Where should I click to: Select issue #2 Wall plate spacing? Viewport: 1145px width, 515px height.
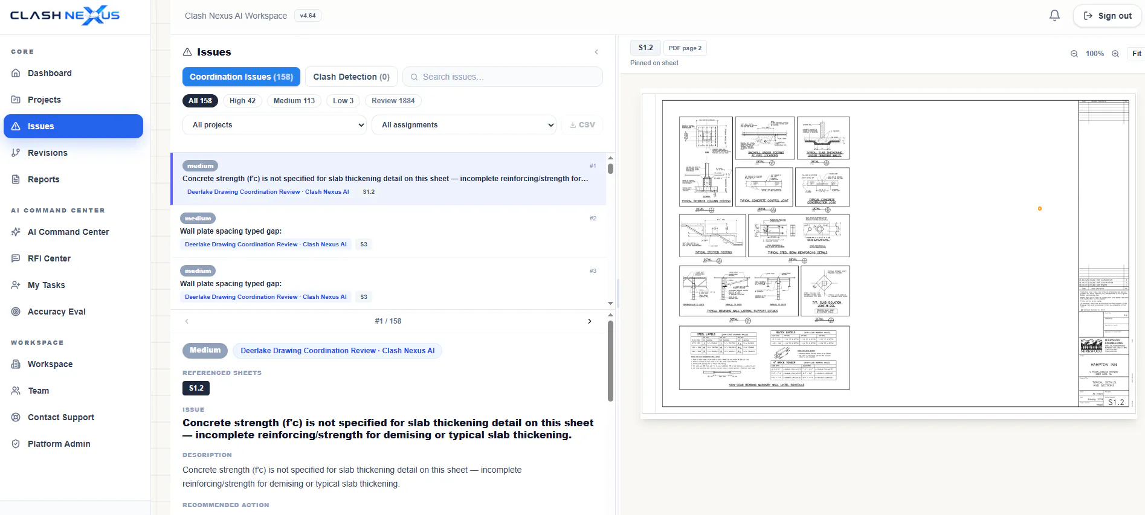tap(389, 231)
